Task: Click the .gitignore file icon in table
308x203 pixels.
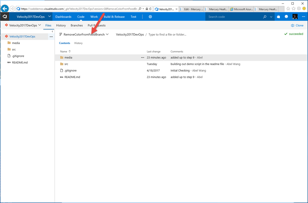Action: click(62, 70)
